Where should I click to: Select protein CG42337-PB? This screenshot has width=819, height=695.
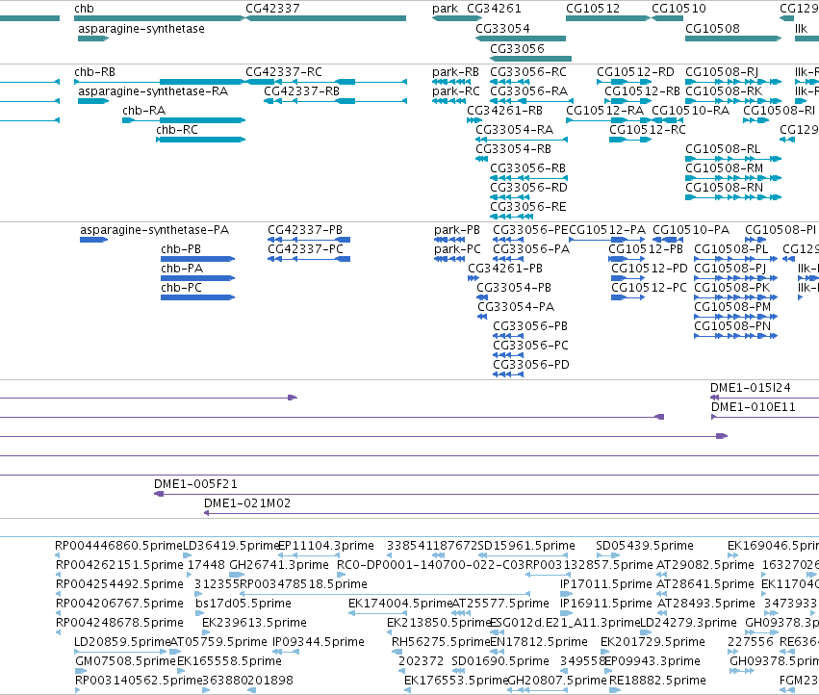click(x=309, y=240)
